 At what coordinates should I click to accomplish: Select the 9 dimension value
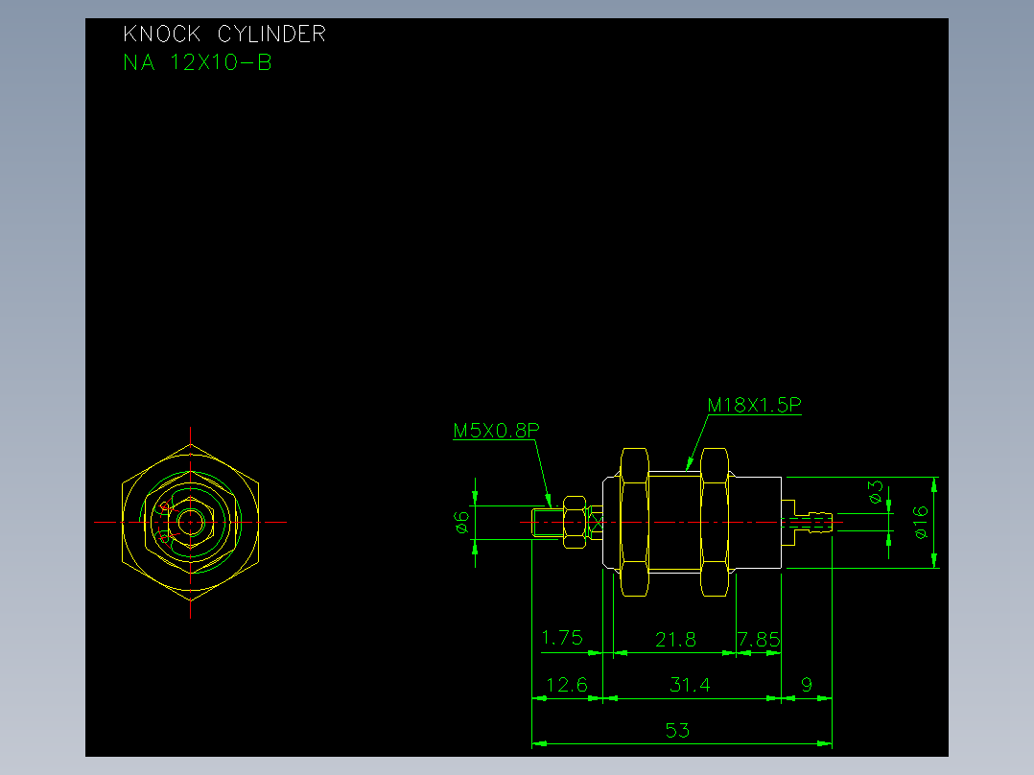pos(807,685)
